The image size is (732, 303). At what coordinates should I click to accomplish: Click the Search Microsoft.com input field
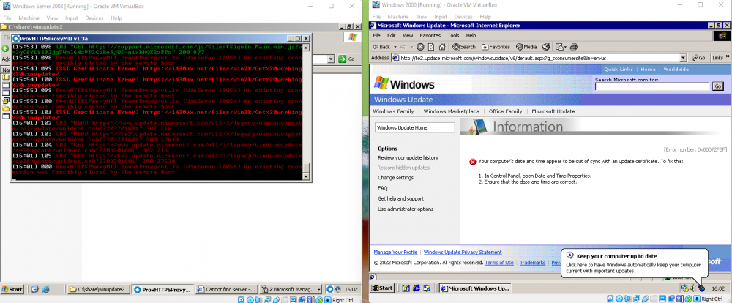pyautogui.click(x=651, y=86)
